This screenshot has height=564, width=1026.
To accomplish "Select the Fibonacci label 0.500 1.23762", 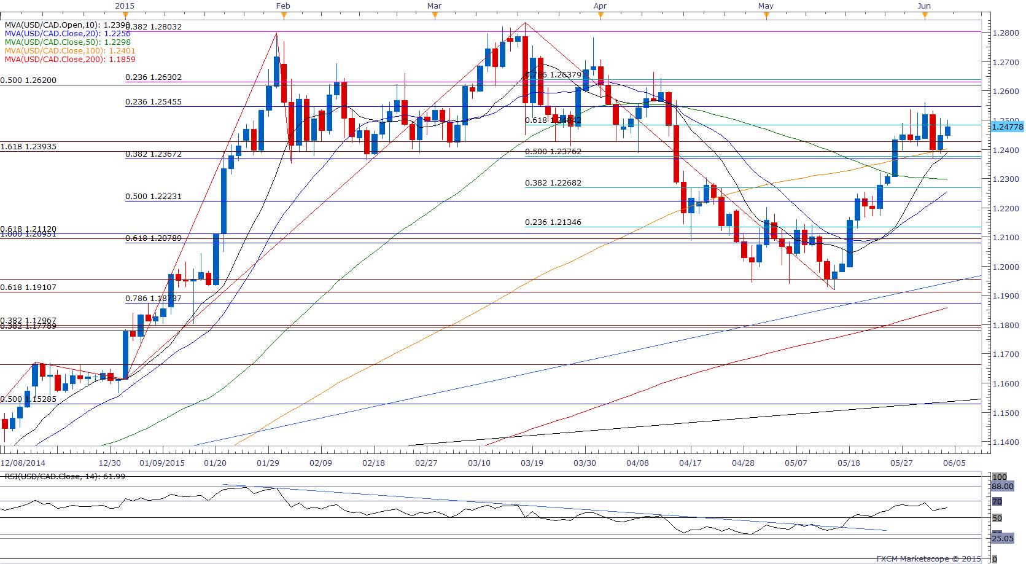I will pyautogui.click(x=553, y=151).
